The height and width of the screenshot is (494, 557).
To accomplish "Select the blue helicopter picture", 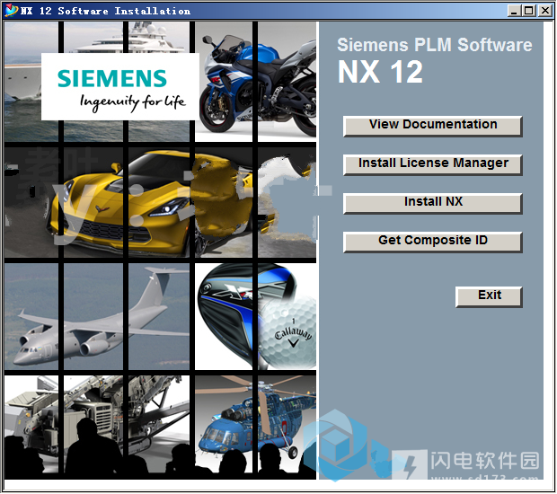I will pos(256,427).
